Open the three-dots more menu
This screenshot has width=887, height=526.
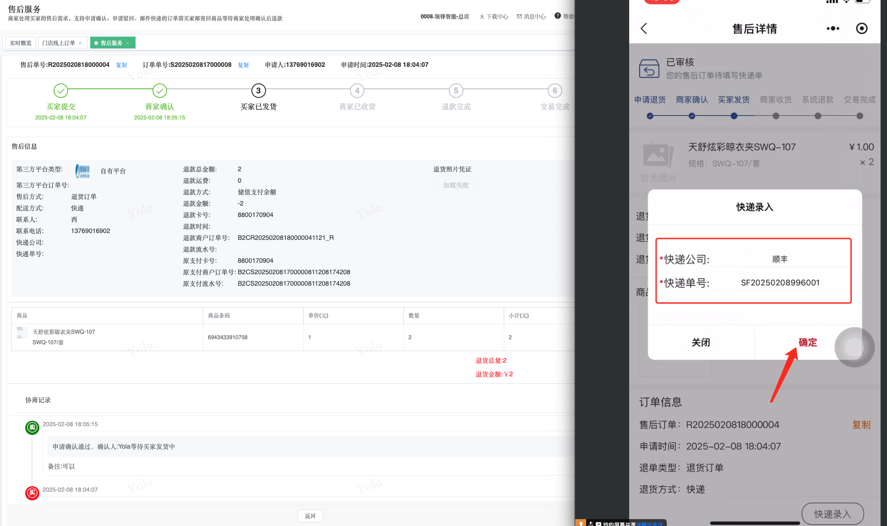point(833,29)
